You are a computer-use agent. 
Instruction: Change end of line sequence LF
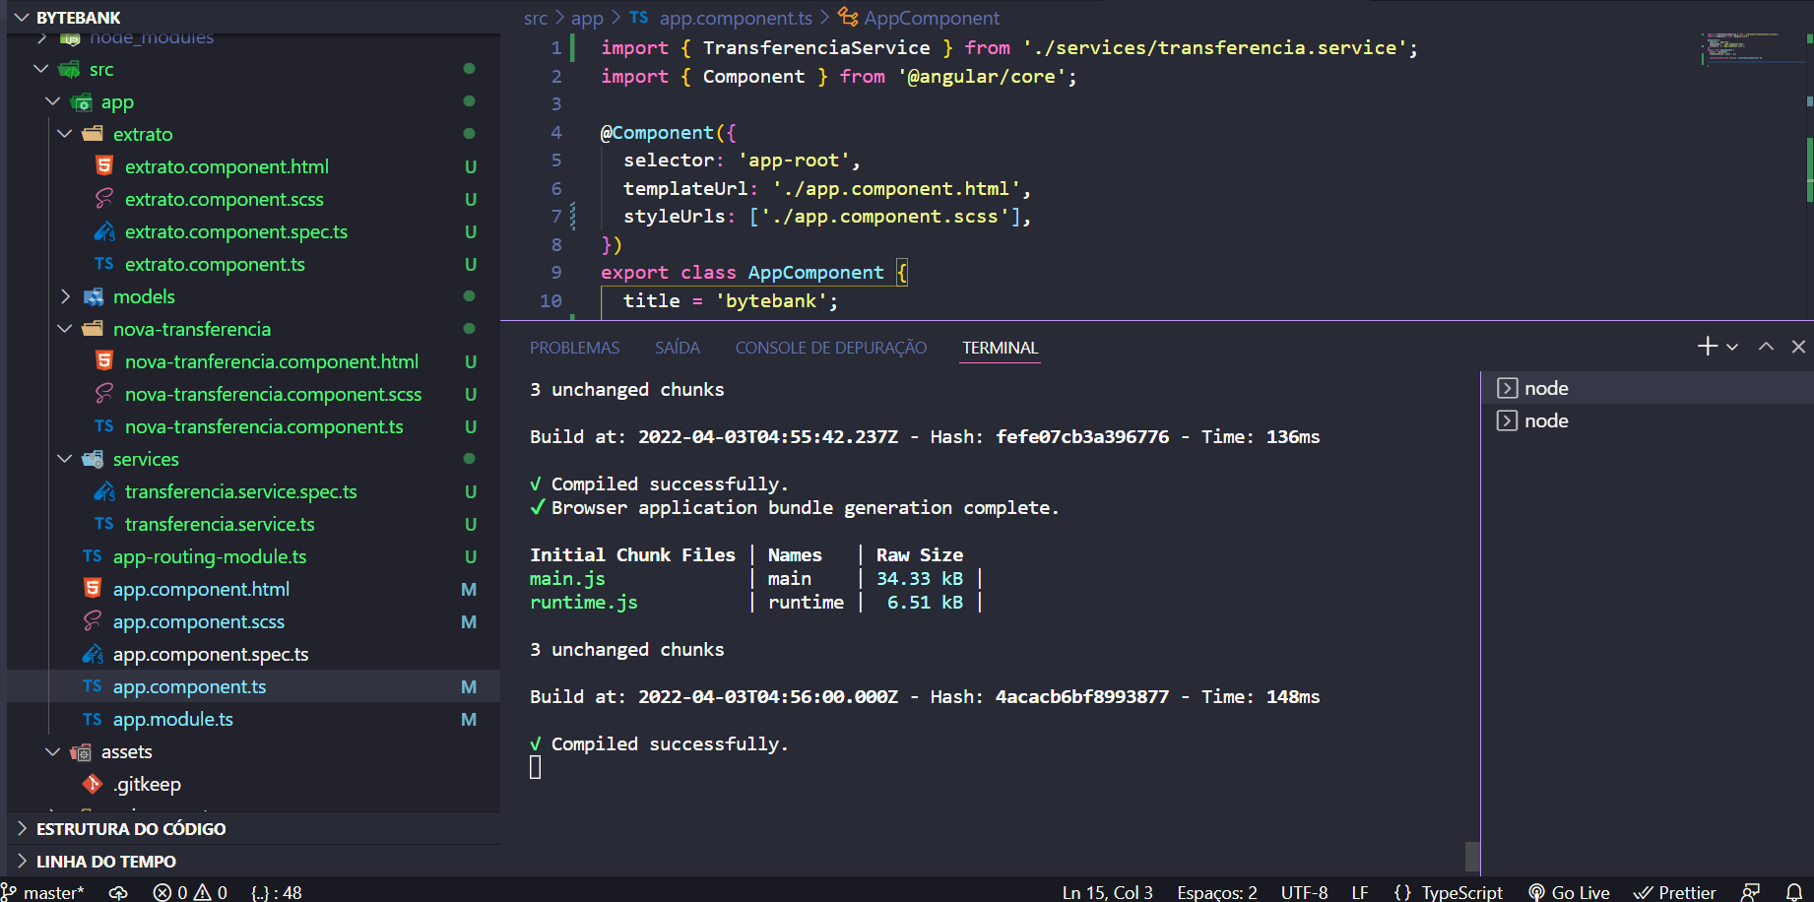tap(1360, 892)
